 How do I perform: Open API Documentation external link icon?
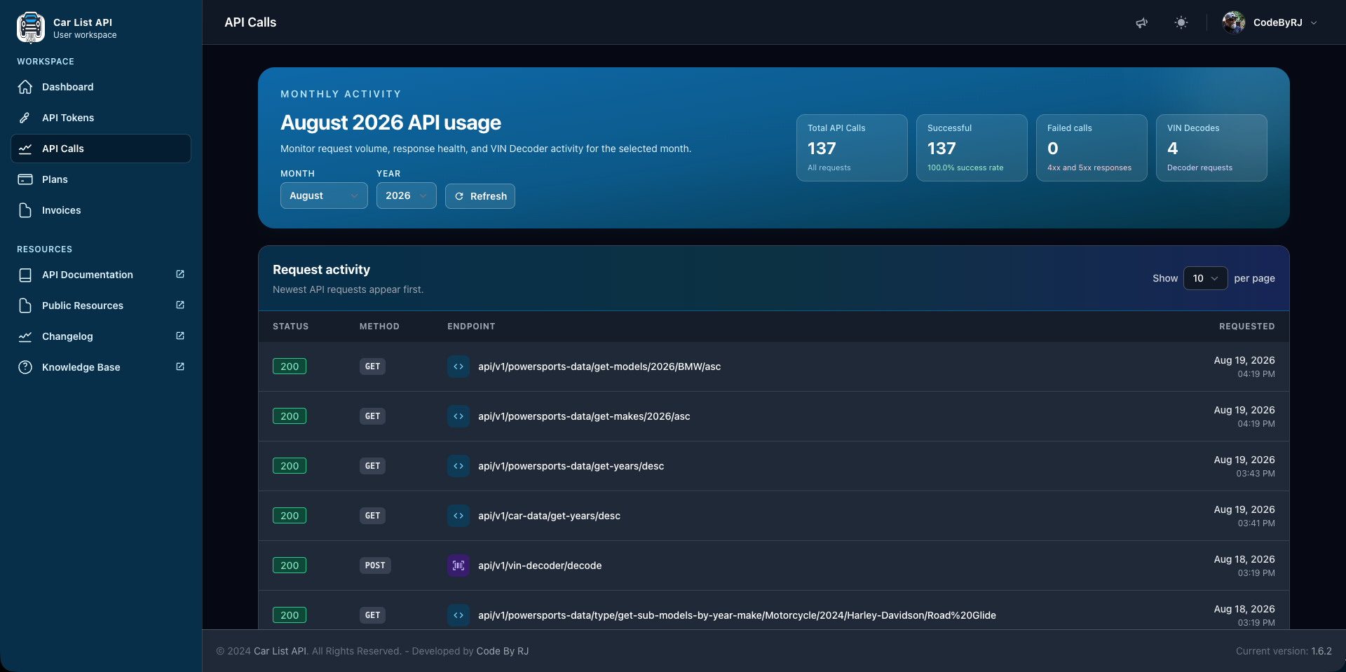point(180,274)
